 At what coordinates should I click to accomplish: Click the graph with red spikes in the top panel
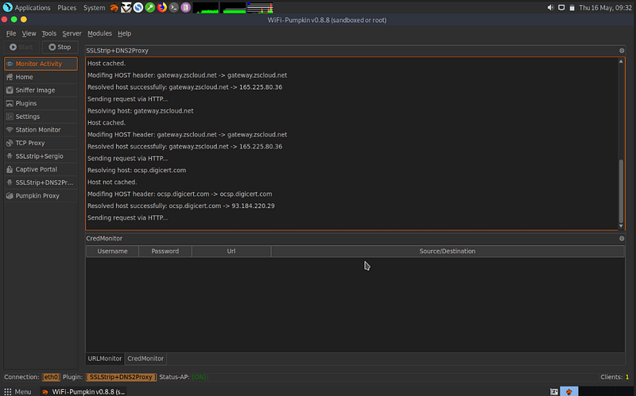pyautogui.click(x=260, y=8)
